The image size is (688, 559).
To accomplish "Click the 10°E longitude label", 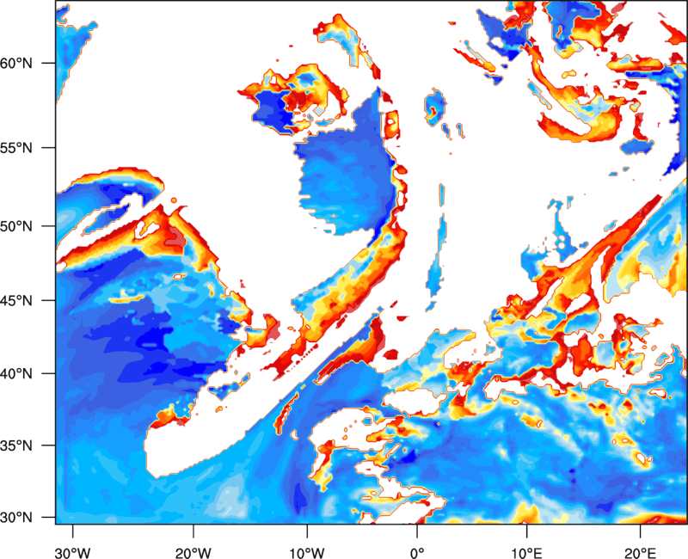I will tap(526, 552).
